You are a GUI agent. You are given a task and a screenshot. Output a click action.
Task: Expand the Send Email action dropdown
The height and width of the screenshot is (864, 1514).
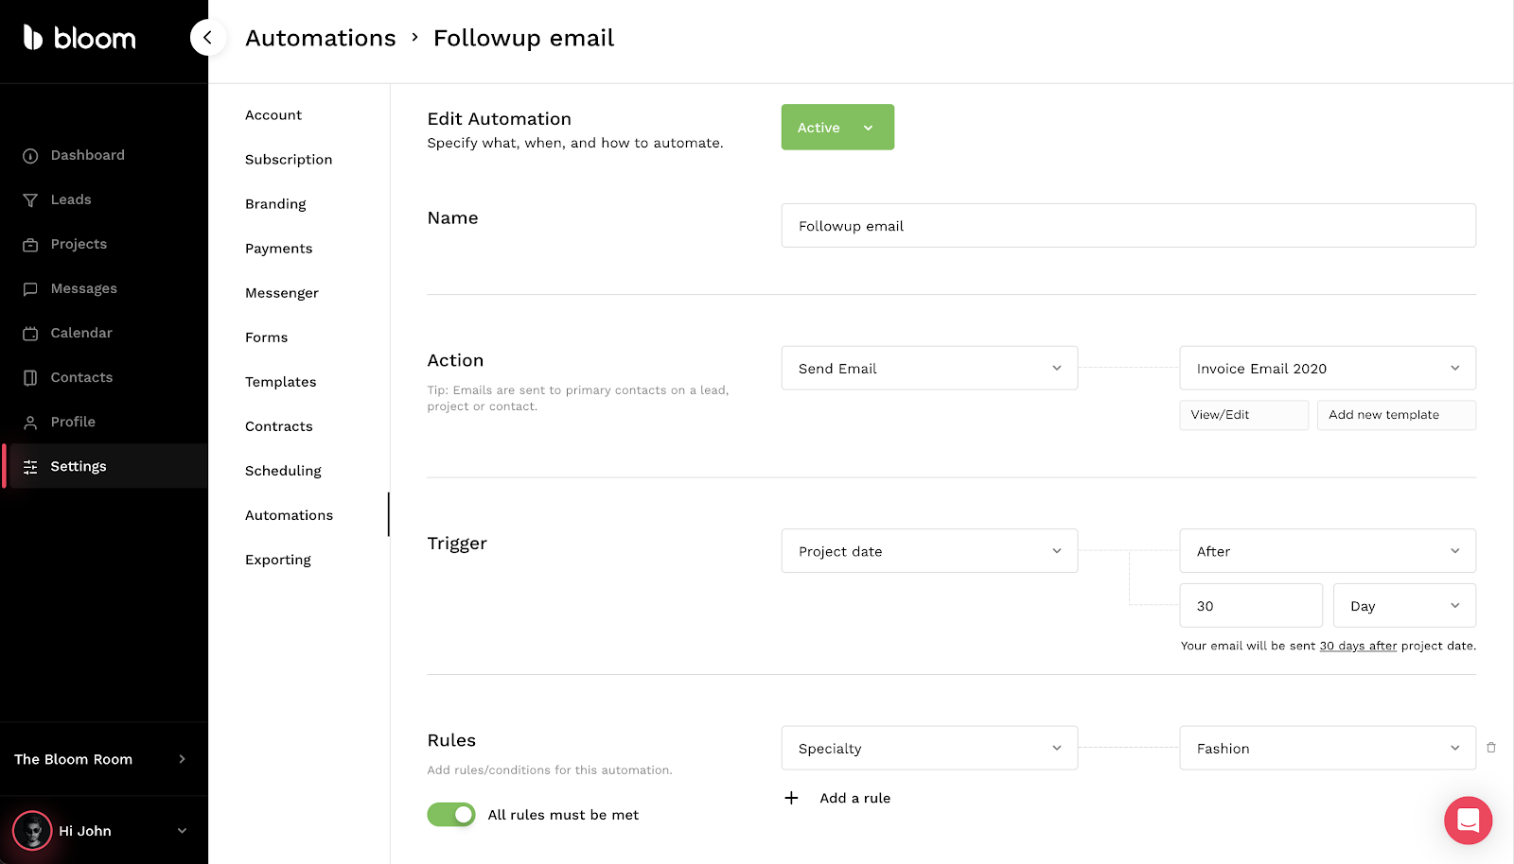point(929,369)
